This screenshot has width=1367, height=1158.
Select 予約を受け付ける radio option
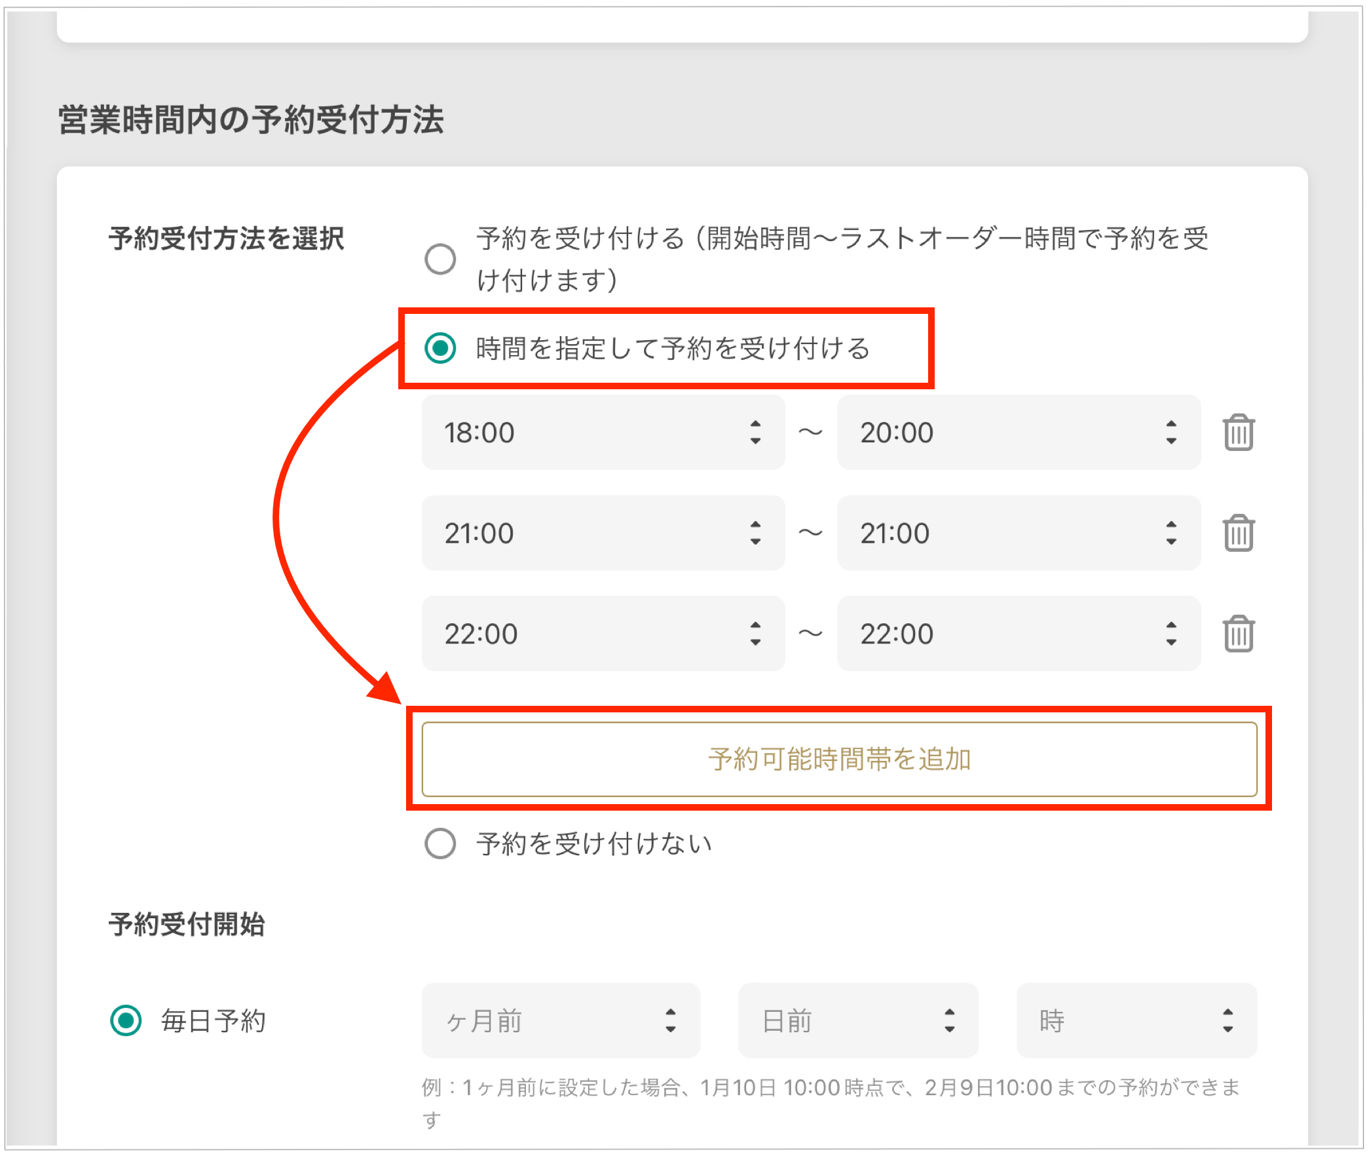440,259
